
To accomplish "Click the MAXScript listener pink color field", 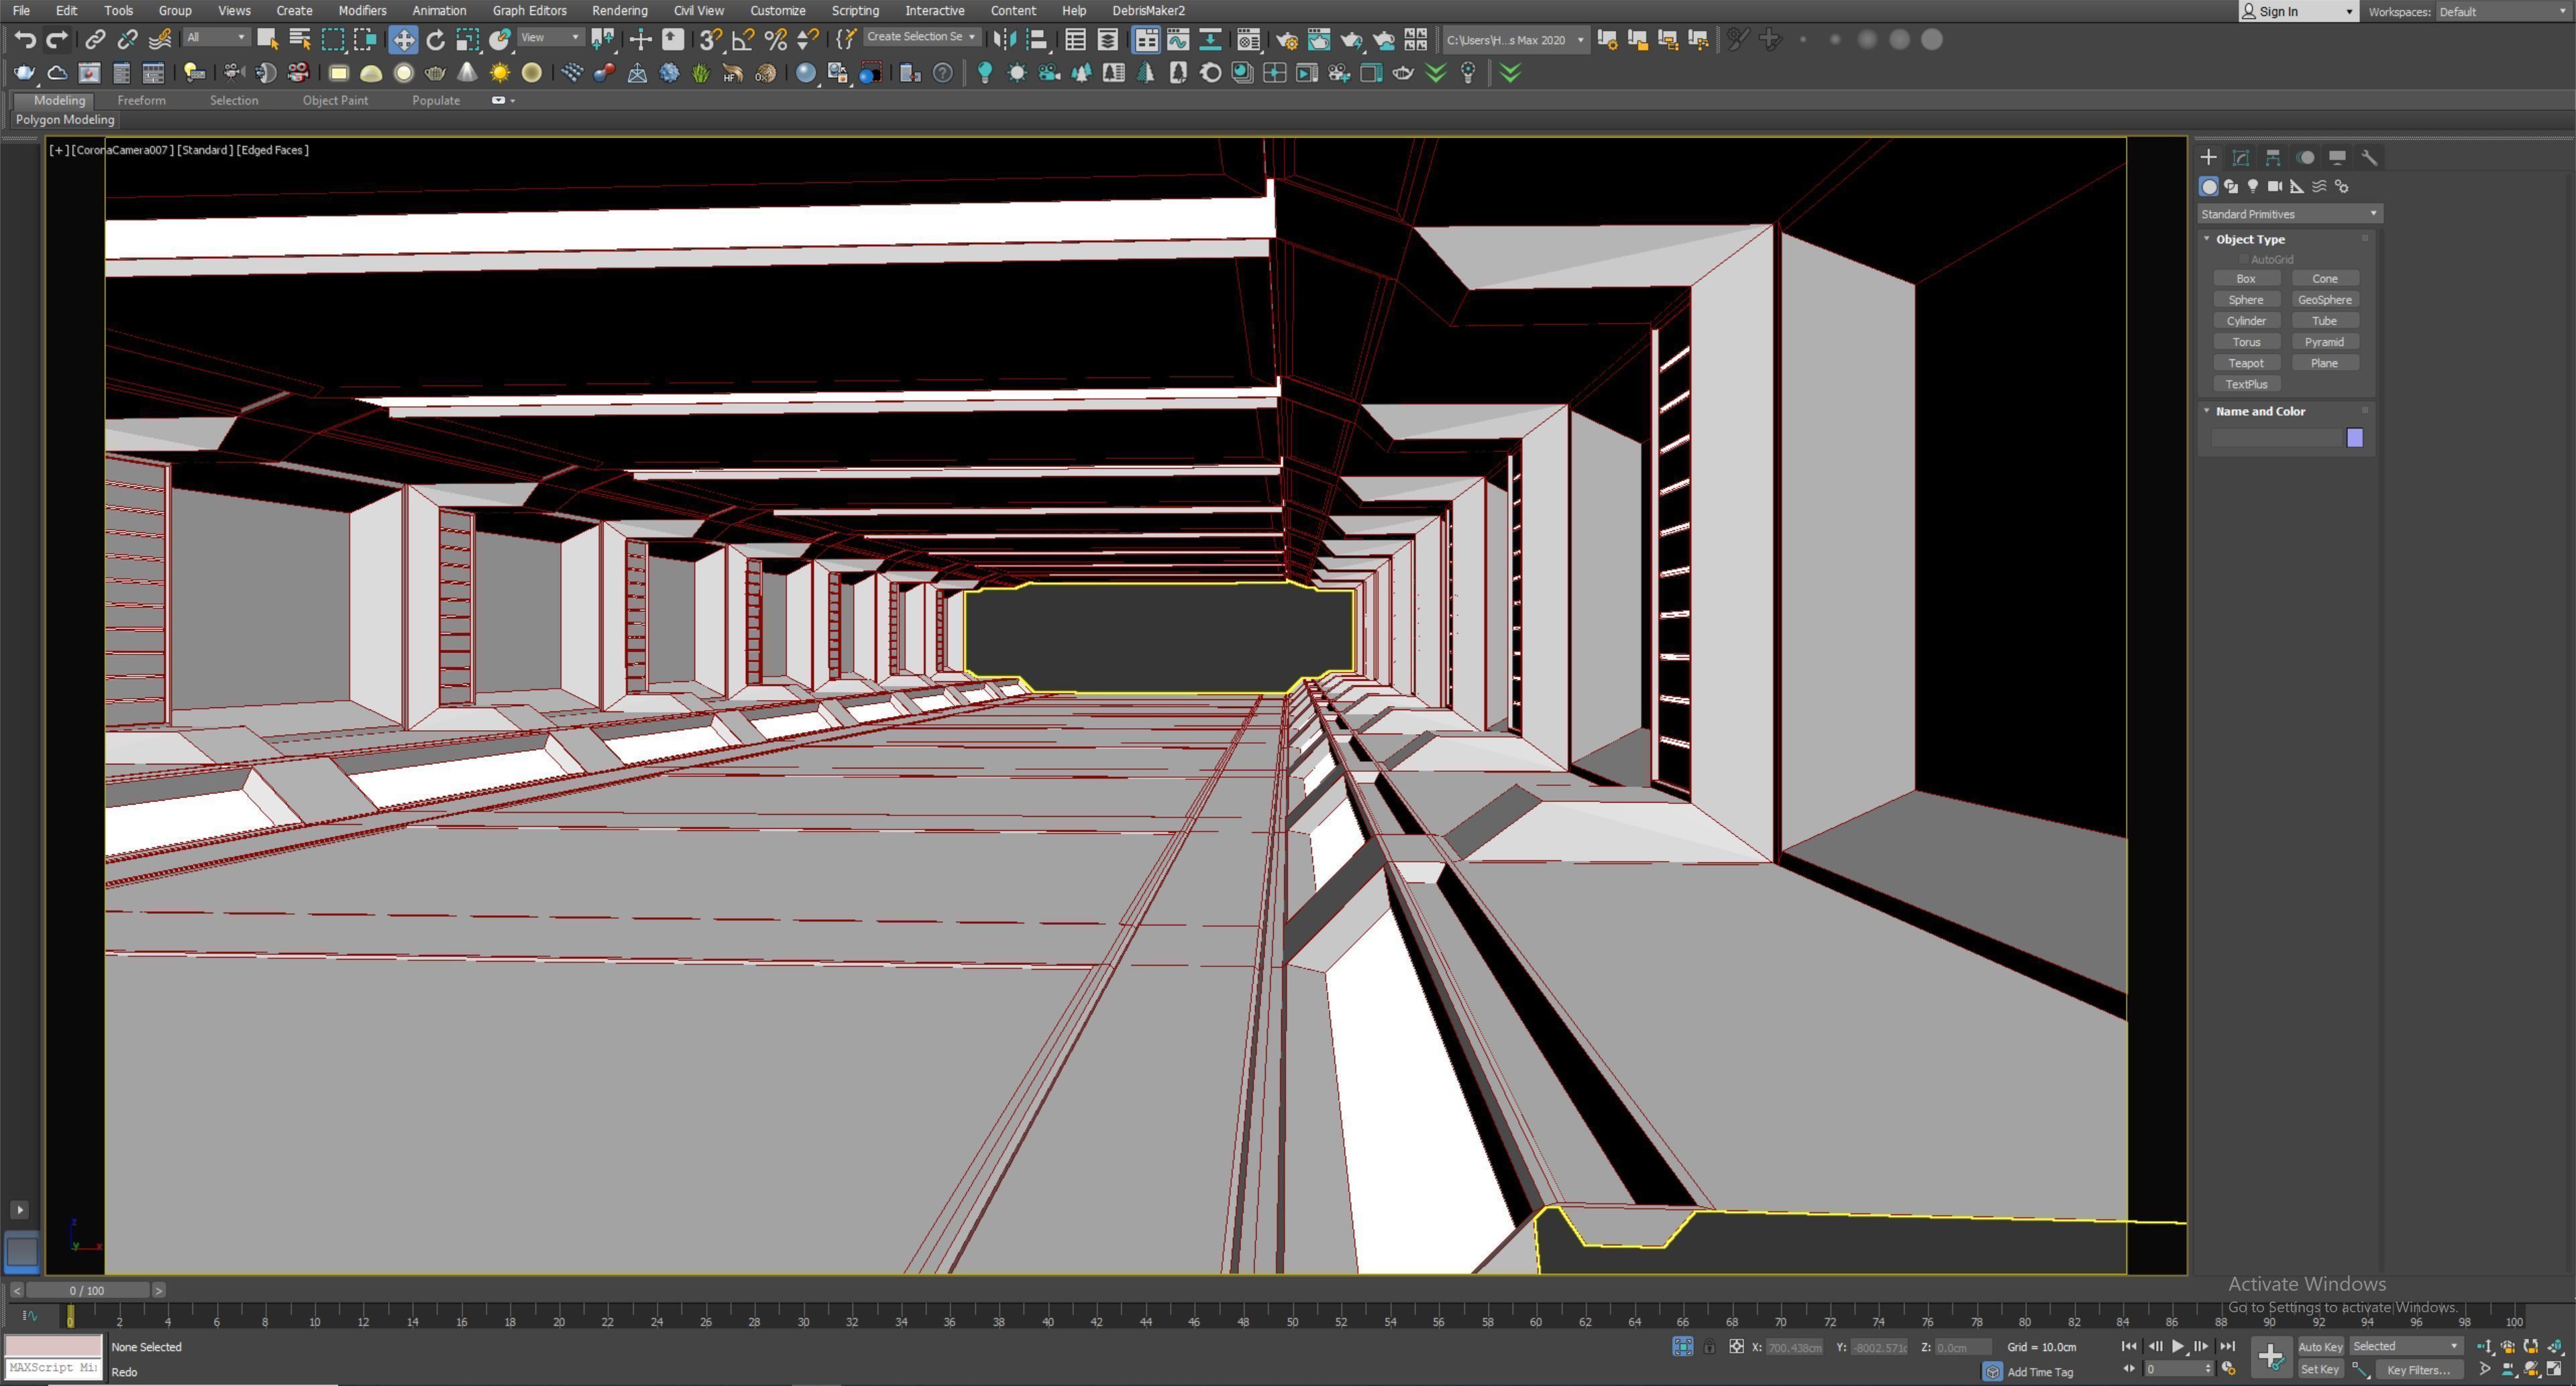I will coord(53,1345).
